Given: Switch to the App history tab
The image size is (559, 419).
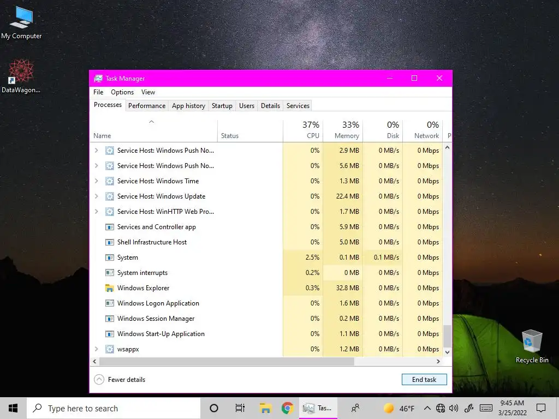Looking at the screenshot, I should tap(188, 106).
